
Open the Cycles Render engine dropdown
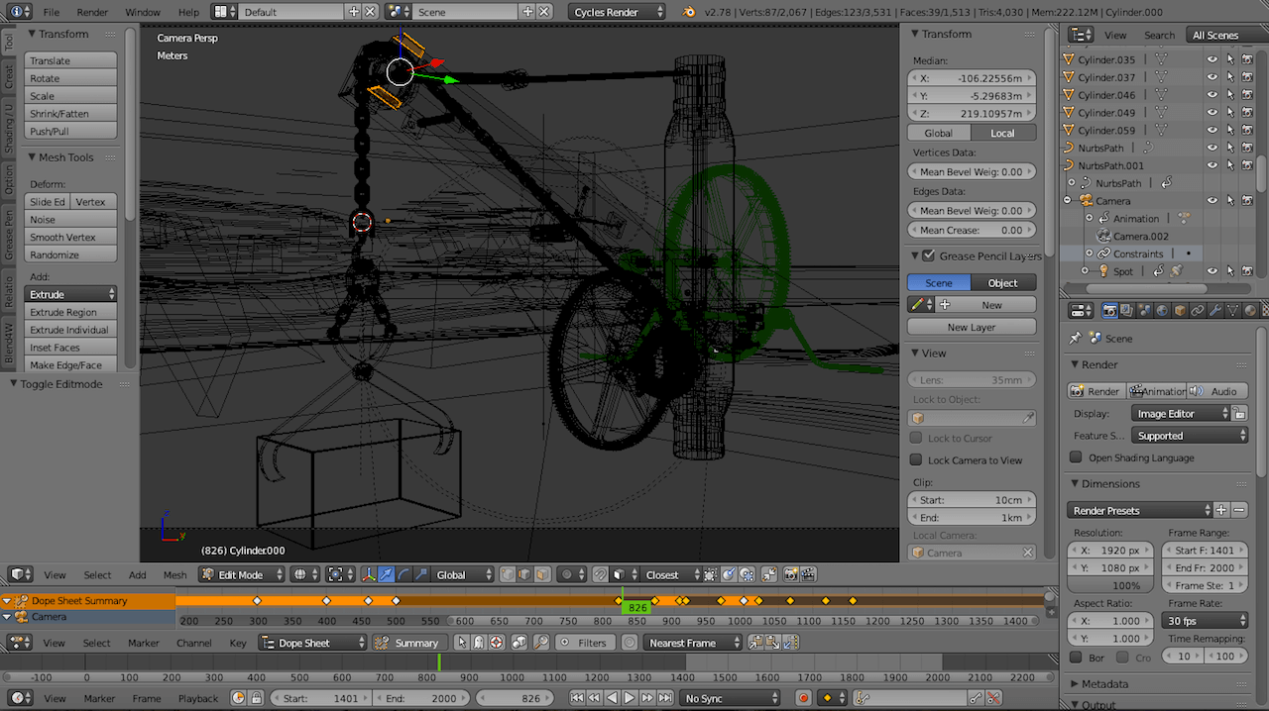(x=618, y=12)
